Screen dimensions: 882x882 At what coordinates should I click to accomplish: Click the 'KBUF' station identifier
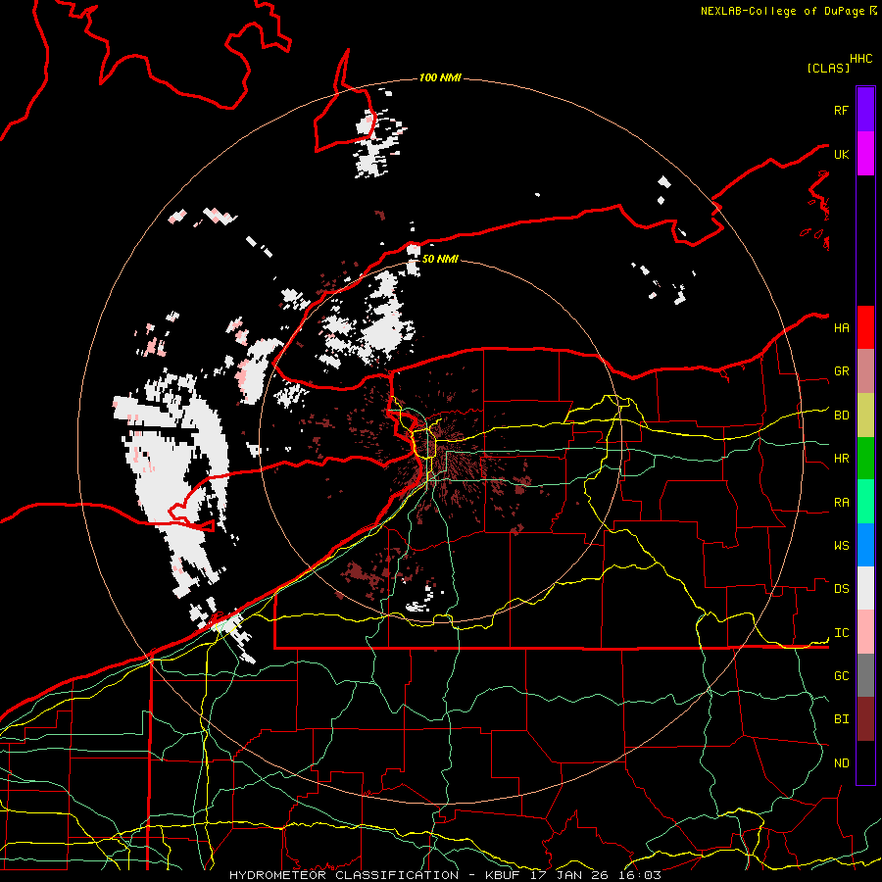[x=503, y=875]
